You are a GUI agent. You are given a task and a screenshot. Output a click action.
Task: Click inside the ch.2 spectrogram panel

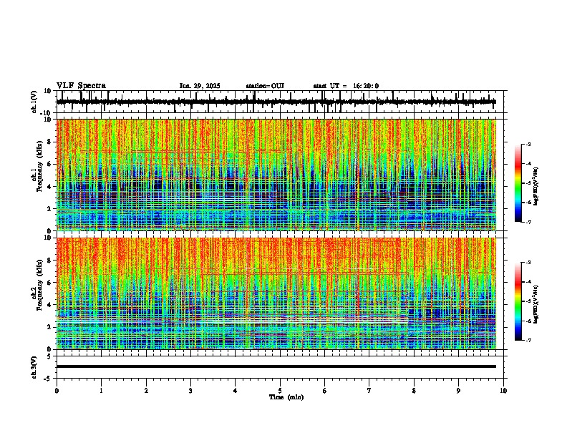pos(276,293)
